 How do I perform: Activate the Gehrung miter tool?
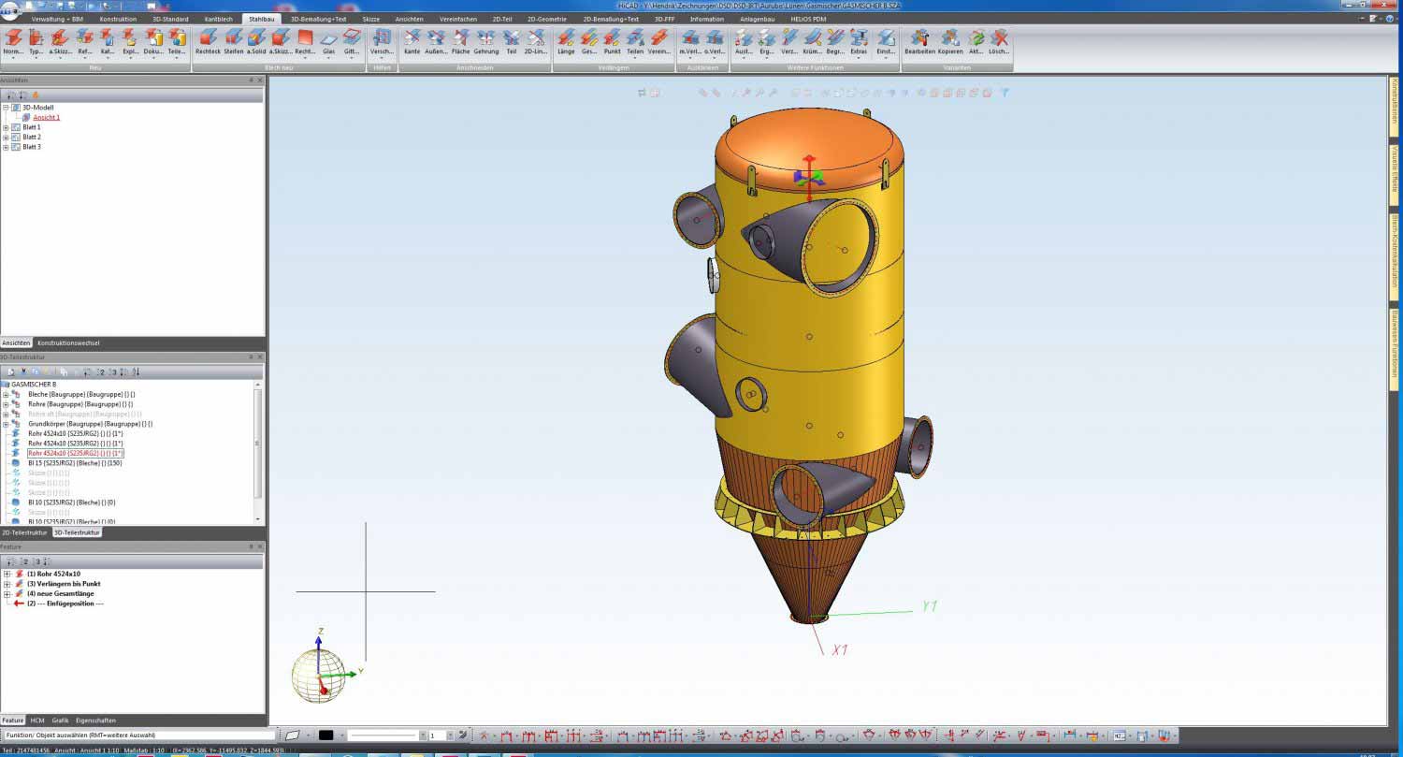486,42
